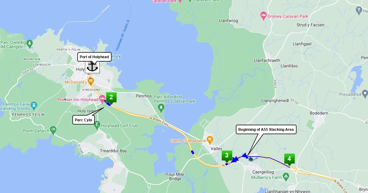The height and width of the screenshot is (193, 368).
Task: Click Beginning of A55 Stacking Area label
Action: point(266,130)
